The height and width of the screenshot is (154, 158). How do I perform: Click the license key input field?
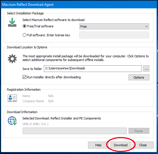pos(114,35)
